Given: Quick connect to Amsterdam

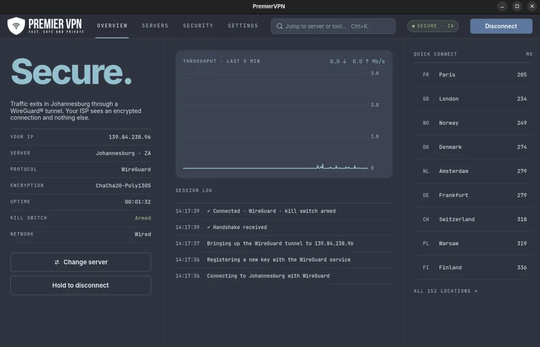Looking at the screenshot, I should (x=473, y=171).
